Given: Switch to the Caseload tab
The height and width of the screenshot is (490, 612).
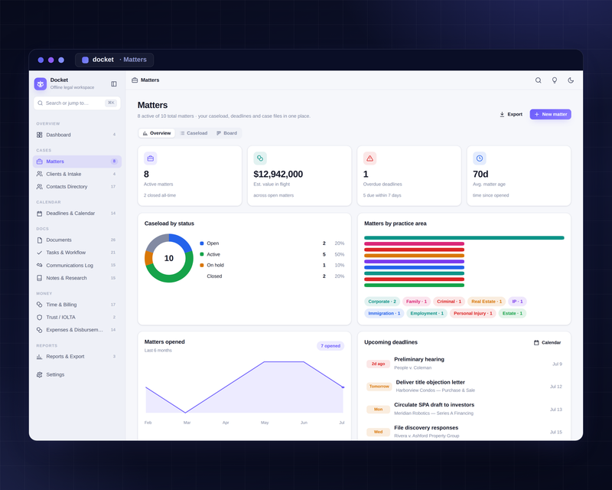Looking at the screenshot, I should 194,133.
